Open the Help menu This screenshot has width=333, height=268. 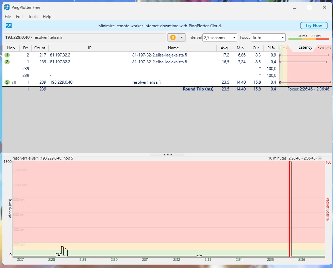click(x=47, y=17)
